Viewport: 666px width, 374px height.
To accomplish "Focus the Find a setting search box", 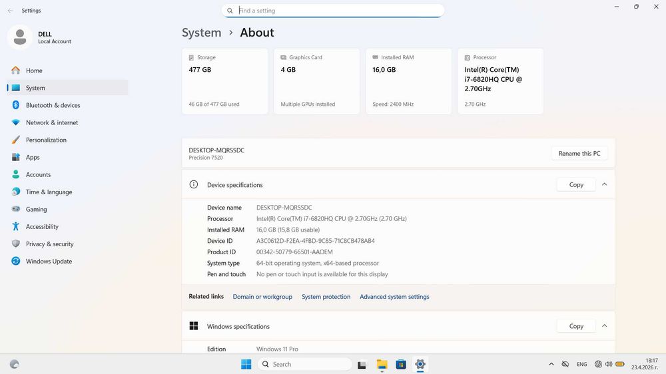I will 332,11.
